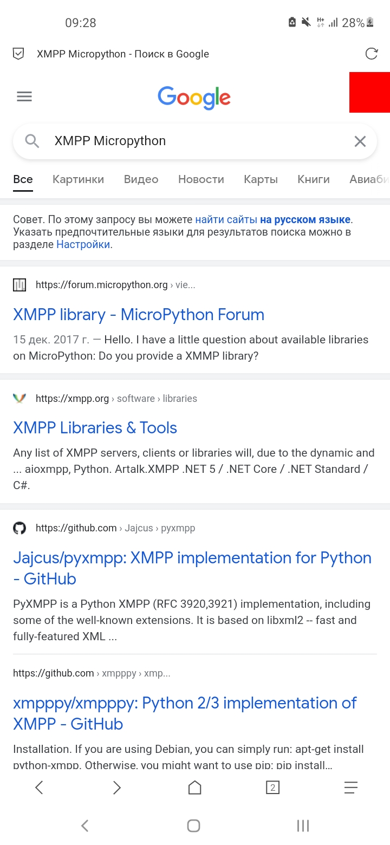Open the Книги search tab

click(314, 179)
